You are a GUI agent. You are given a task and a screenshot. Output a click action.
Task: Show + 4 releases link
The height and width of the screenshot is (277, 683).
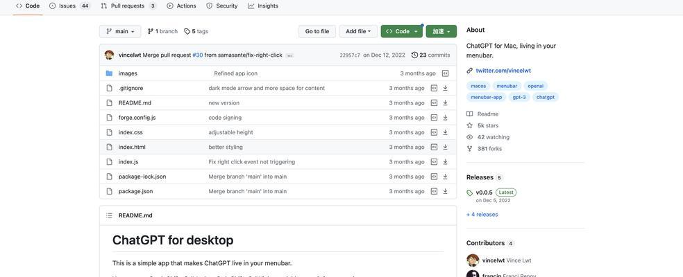[482, 215]
